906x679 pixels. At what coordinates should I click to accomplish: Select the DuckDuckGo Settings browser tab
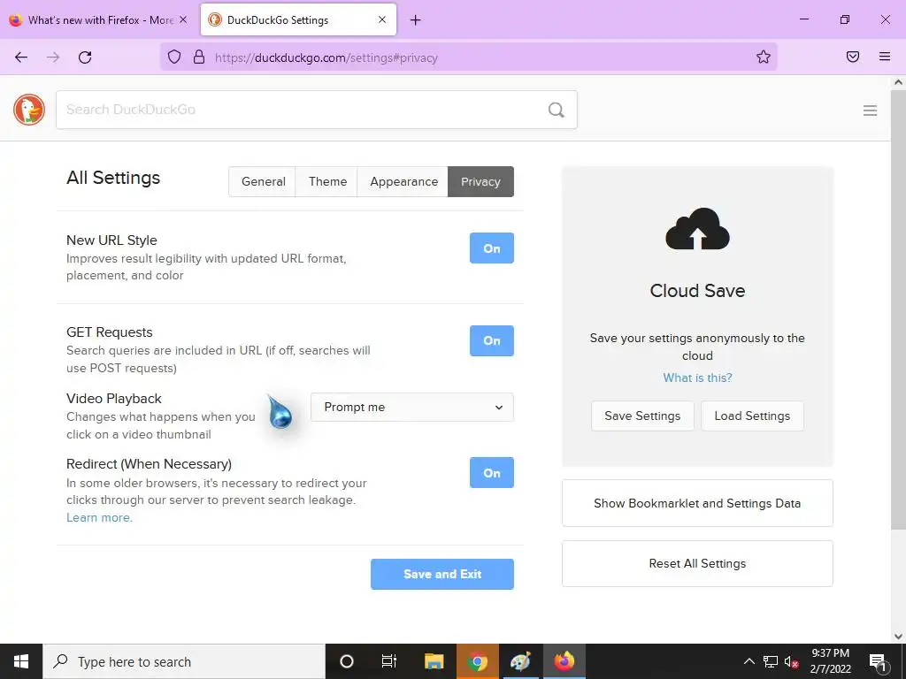[299, 20]
